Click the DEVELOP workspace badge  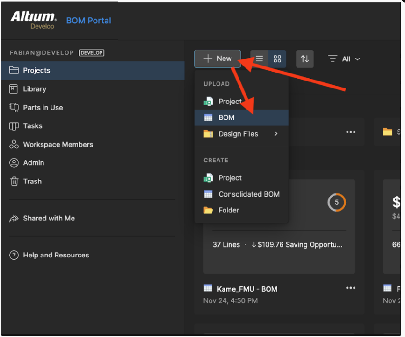pos(92,53)
